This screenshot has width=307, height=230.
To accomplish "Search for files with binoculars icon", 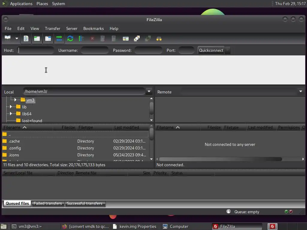I will pos(159,39).
